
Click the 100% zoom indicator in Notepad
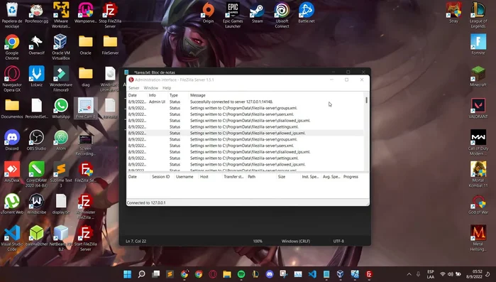258,242
